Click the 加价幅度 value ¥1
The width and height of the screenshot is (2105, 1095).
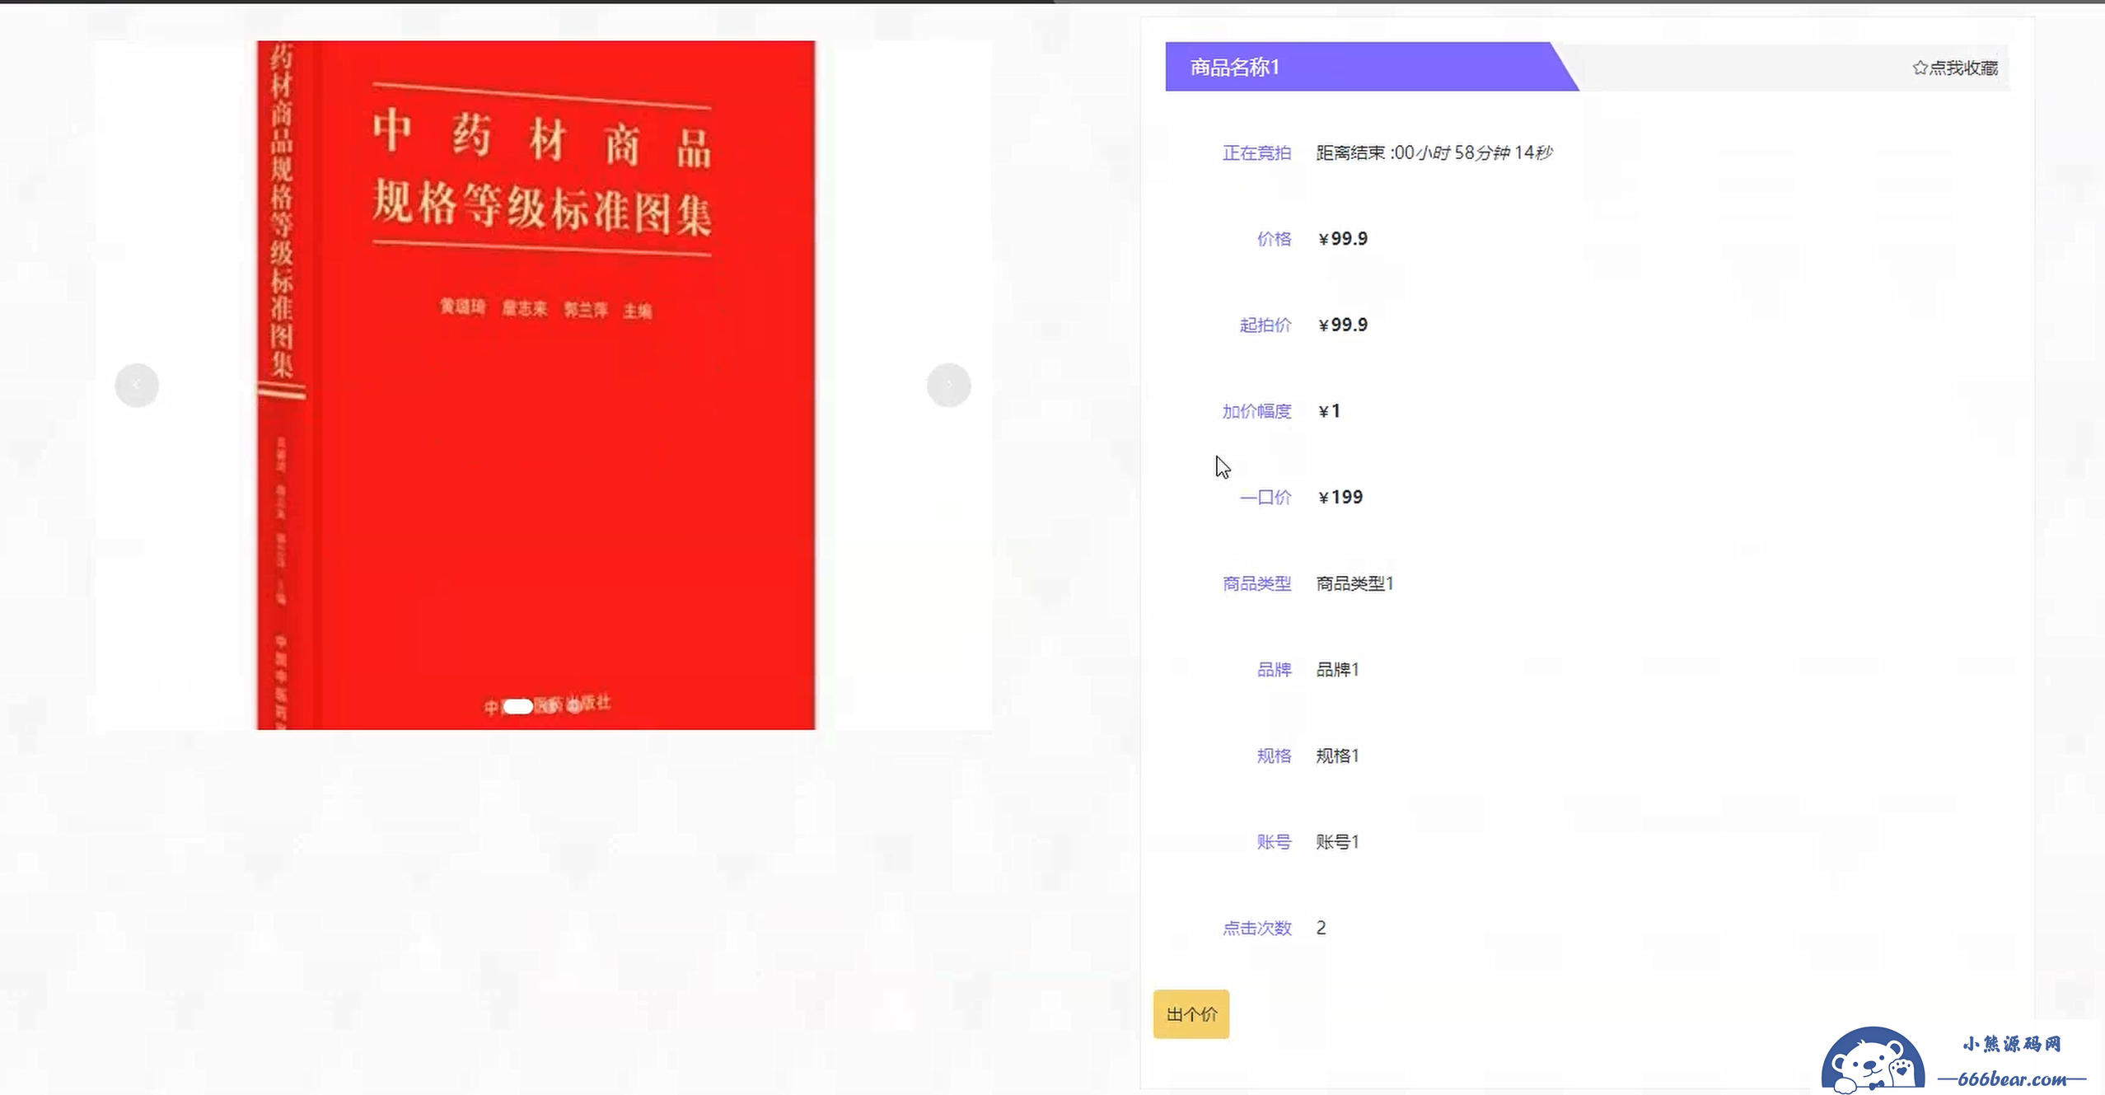coord(1330,411)
